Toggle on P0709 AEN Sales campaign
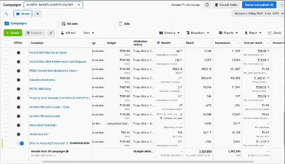 pos(20,89)
